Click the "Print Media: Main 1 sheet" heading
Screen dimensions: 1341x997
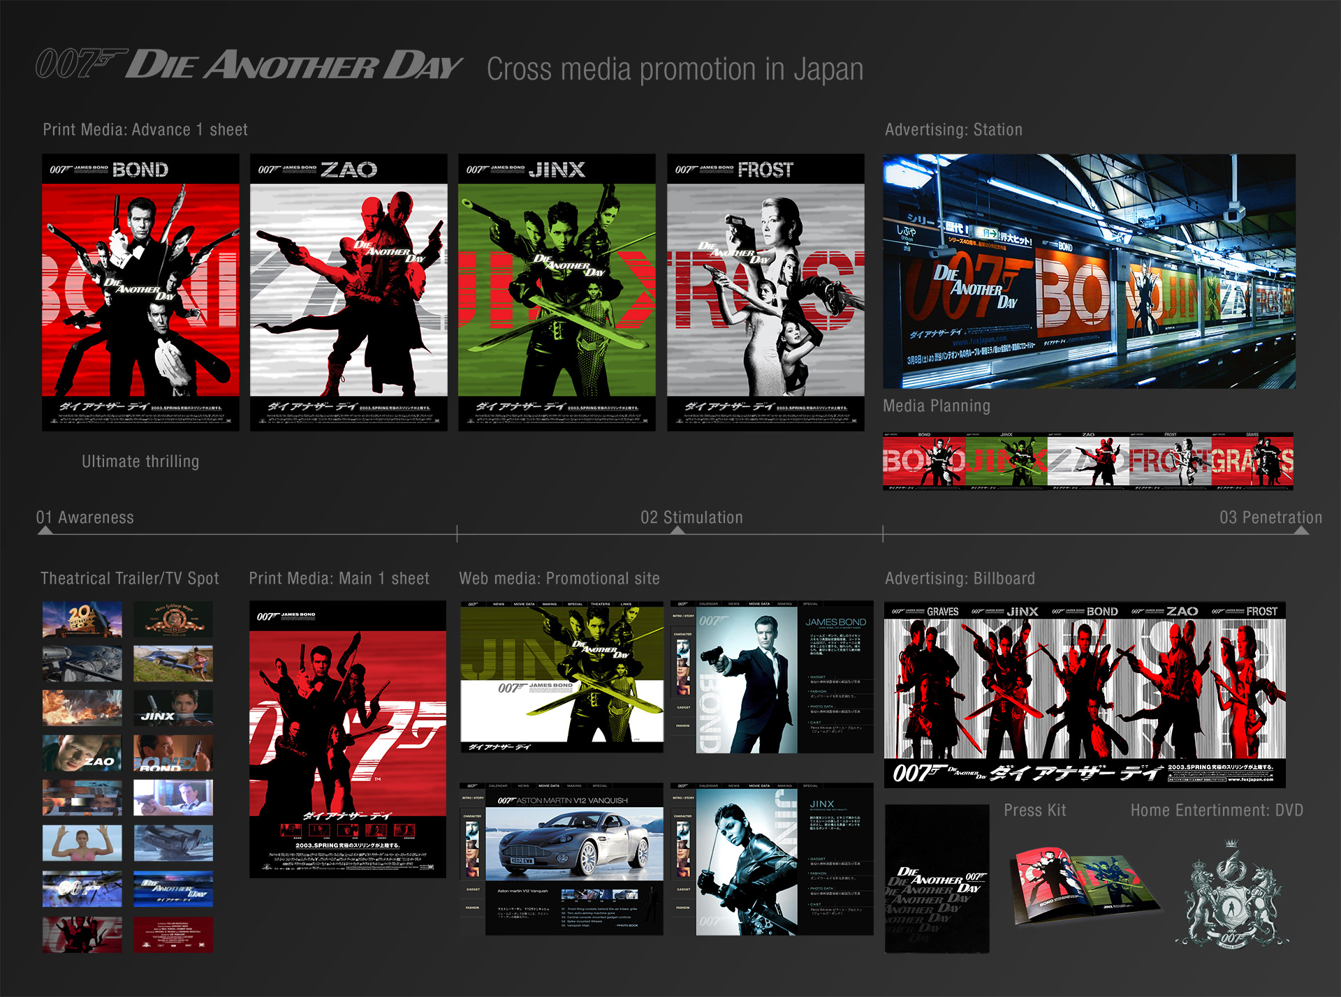click(x=339, y=578)
